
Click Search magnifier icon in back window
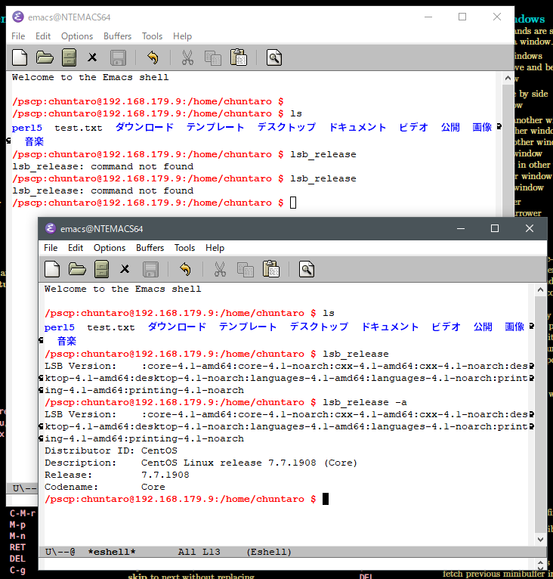[x=274, y=57]
